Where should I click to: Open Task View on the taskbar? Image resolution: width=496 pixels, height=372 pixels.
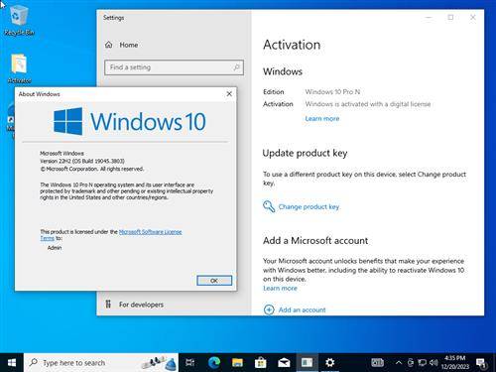(190, 363)
